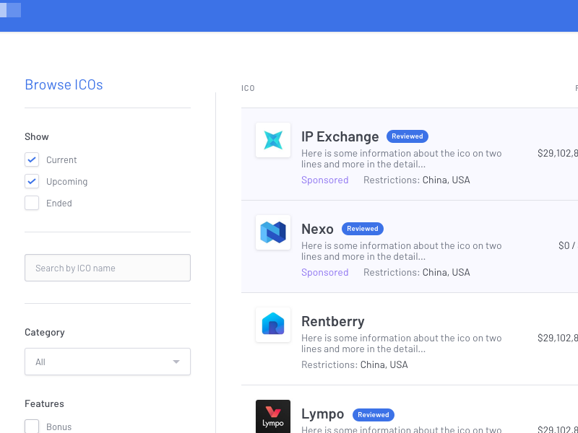Click the Rentberry logo icon

click(x=273, y=325)
